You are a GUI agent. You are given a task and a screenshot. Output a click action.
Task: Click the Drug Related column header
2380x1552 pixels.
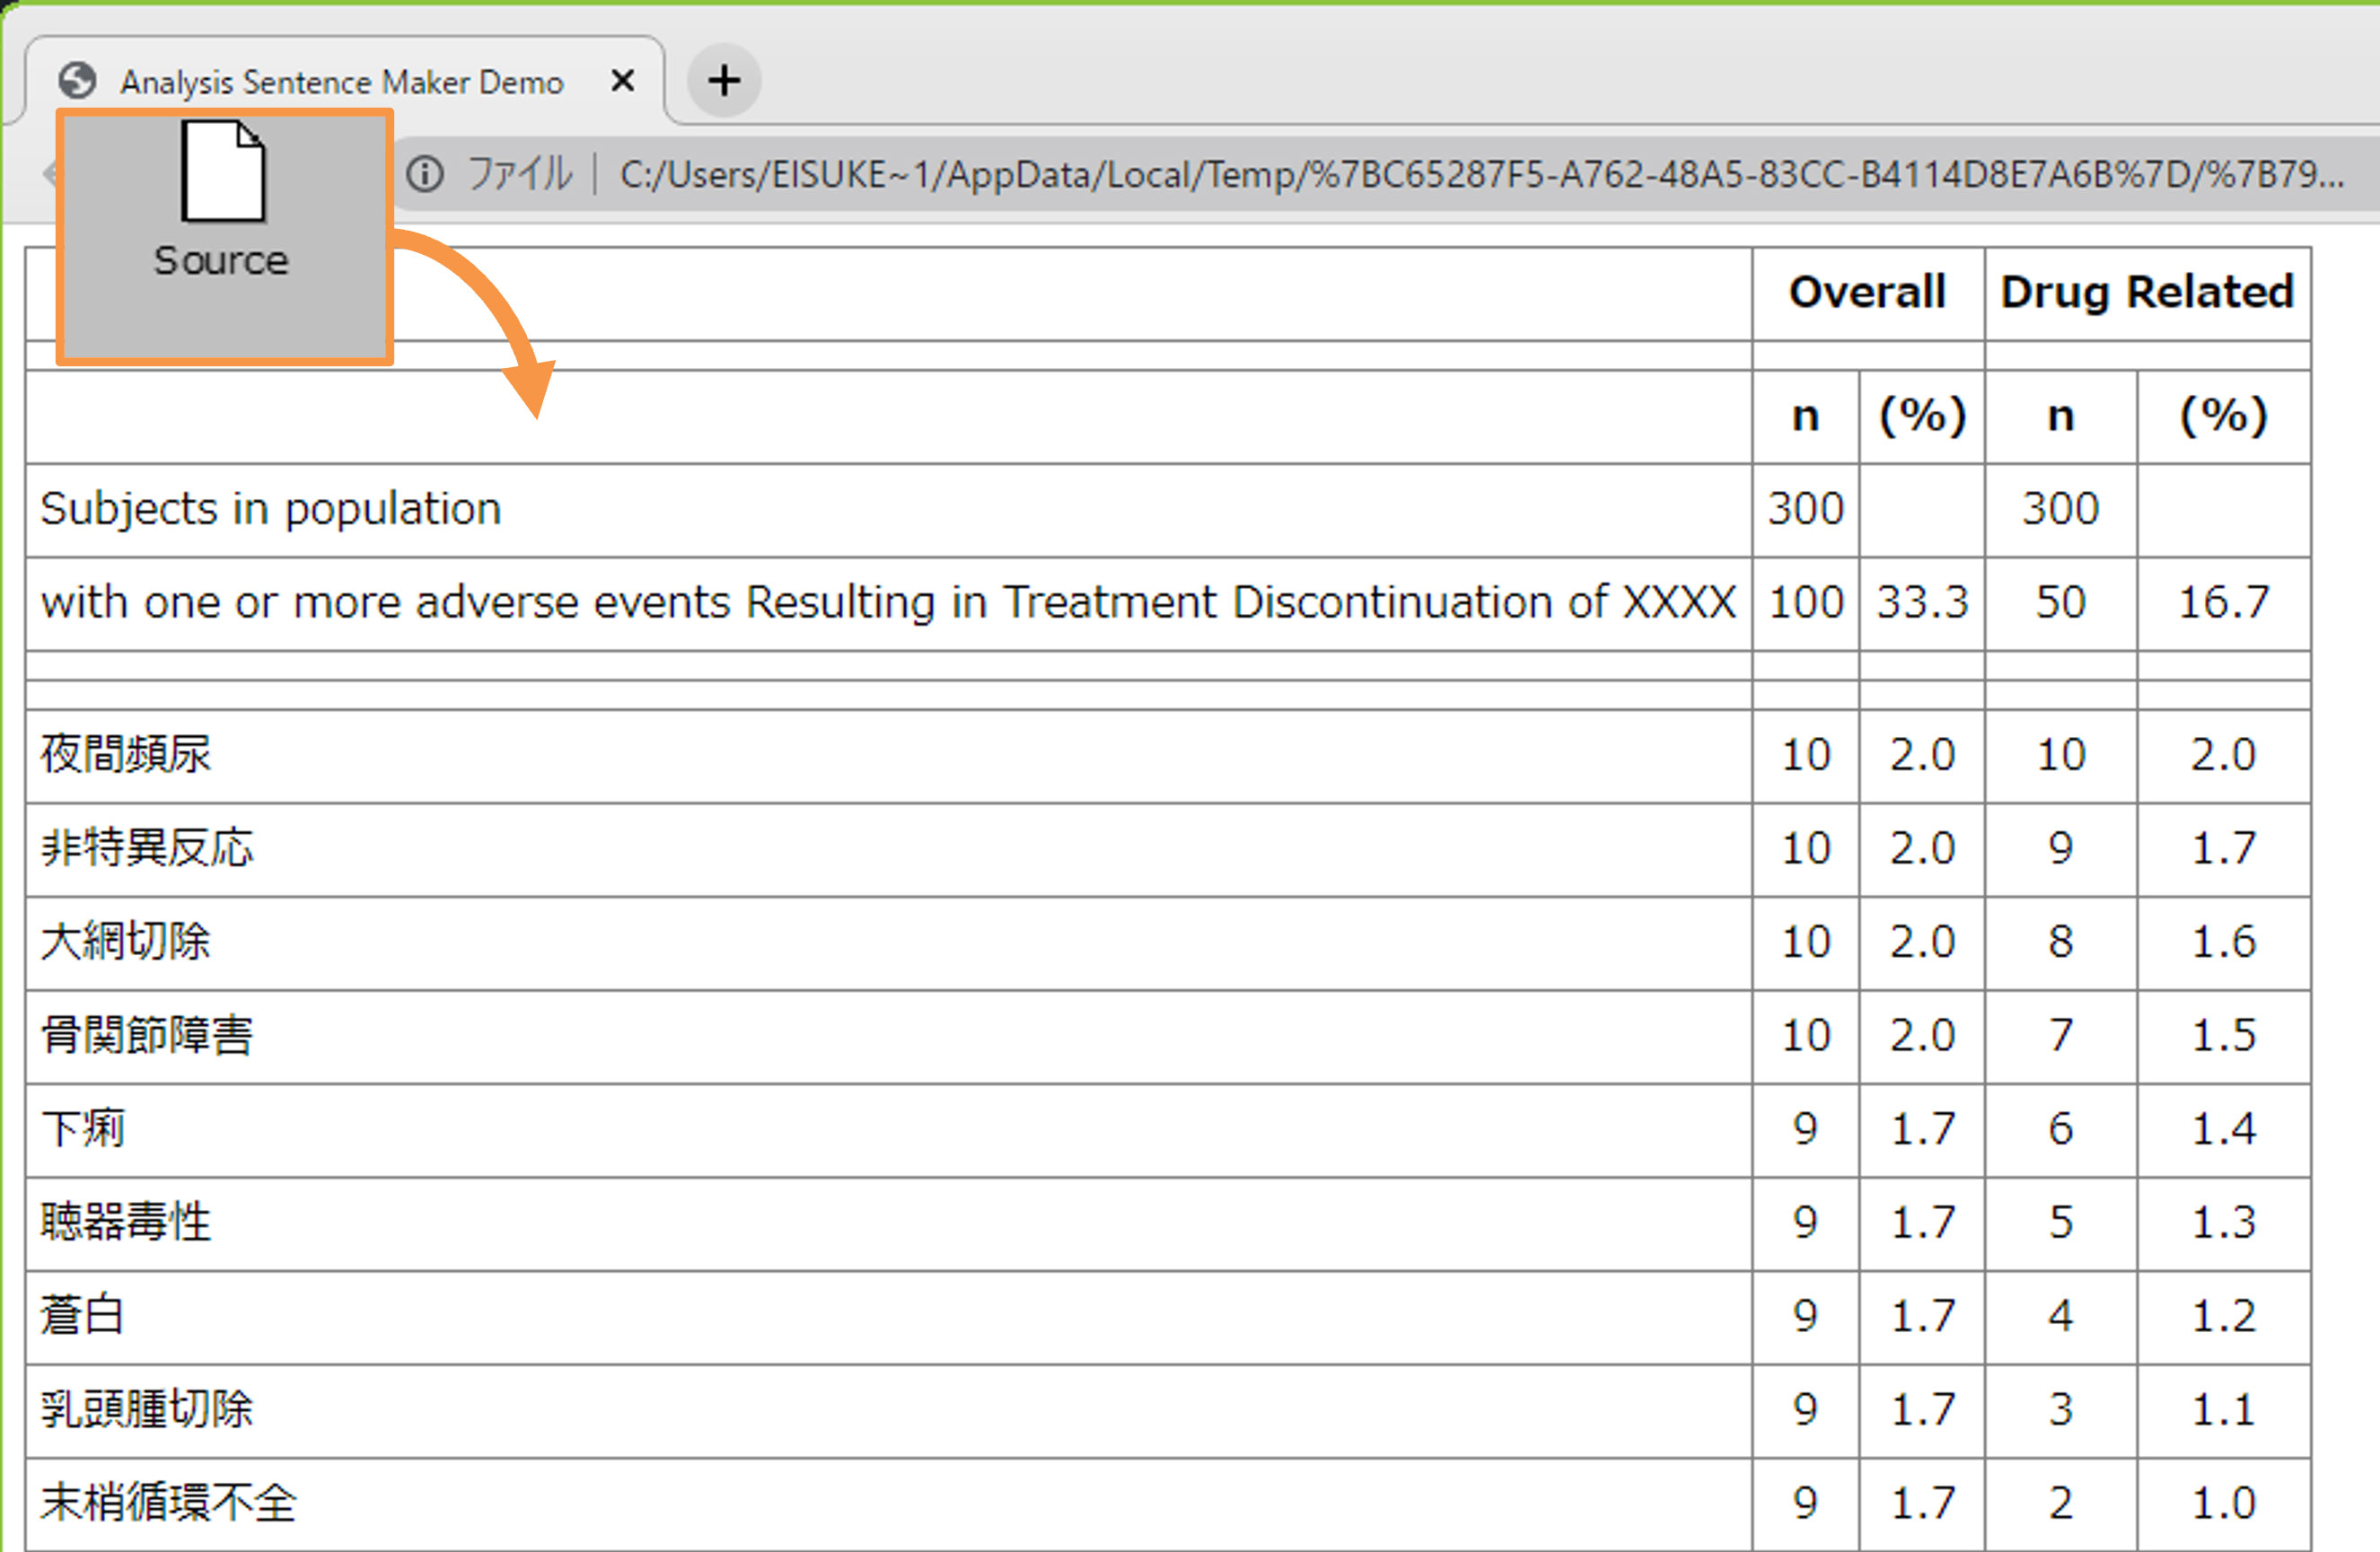[2146, 292]
